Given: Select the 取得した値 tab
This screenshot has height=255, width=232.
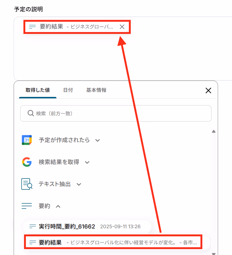Looking at the screenshot, I should pyautogui.click(x=38, y=90).
